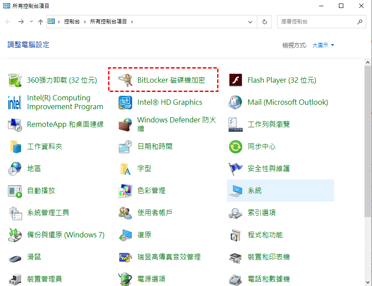The height and width of the screenshot is (286, 372).
Task: Click the 索引選項 label
Action: 262,213
